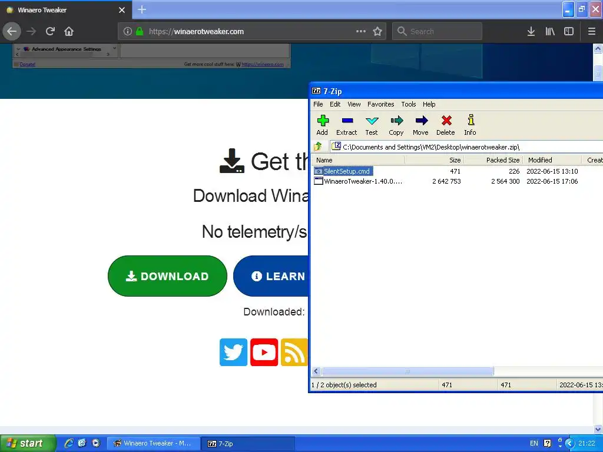Click the EN language indicator in taskbar

pos(534,443)
